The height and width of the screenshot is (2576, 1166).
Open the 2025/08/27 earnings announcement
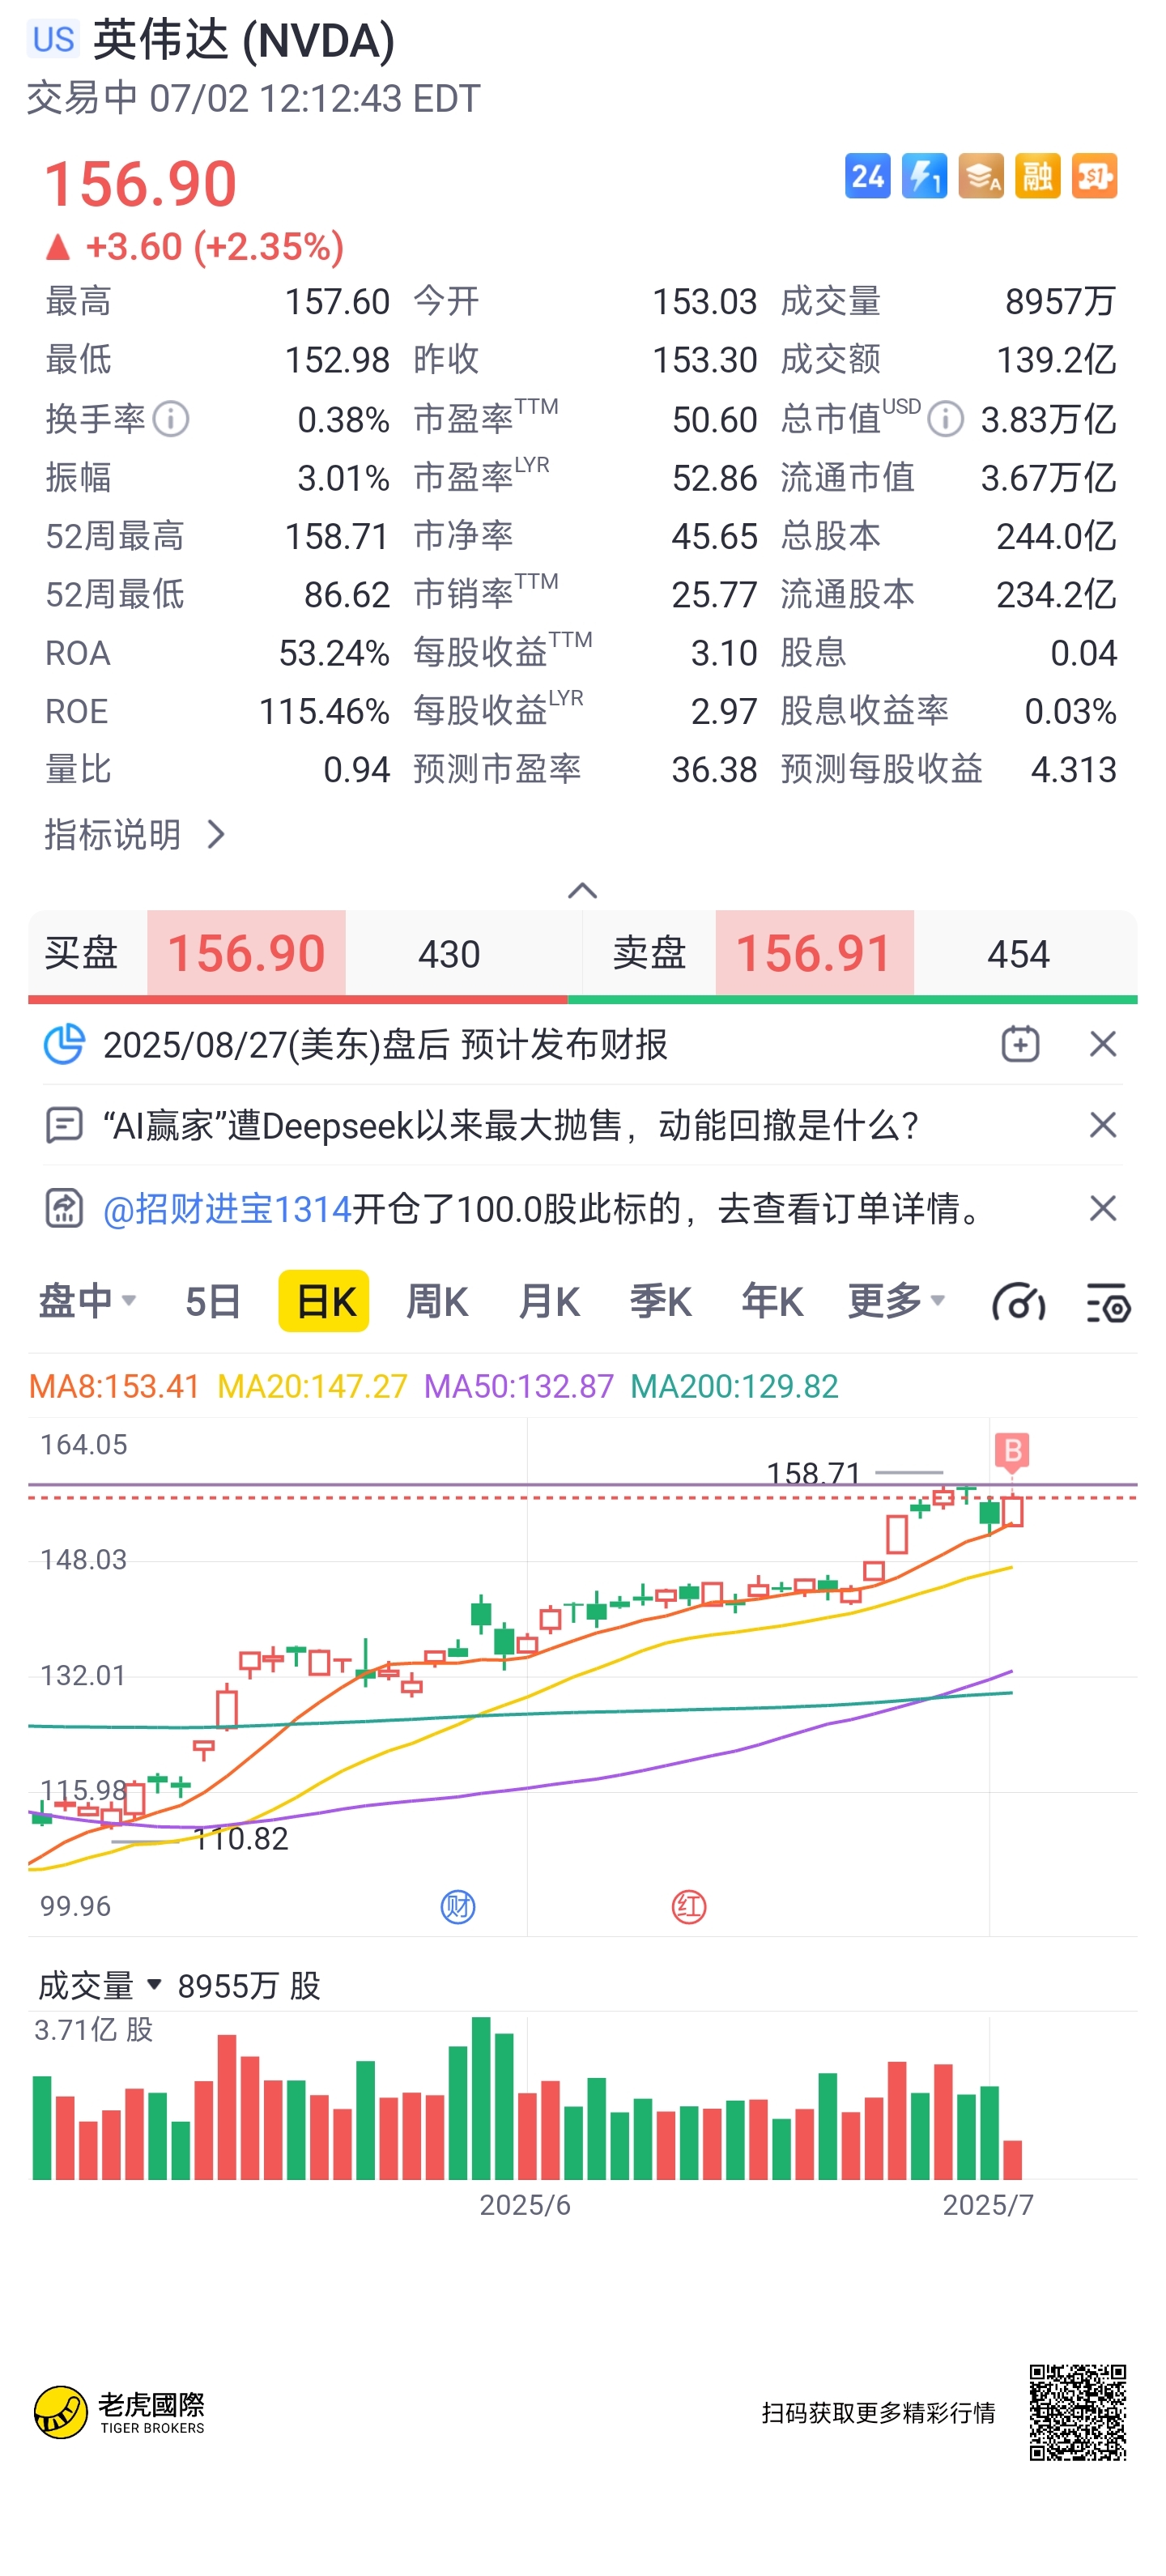[x=385, y=1044]
